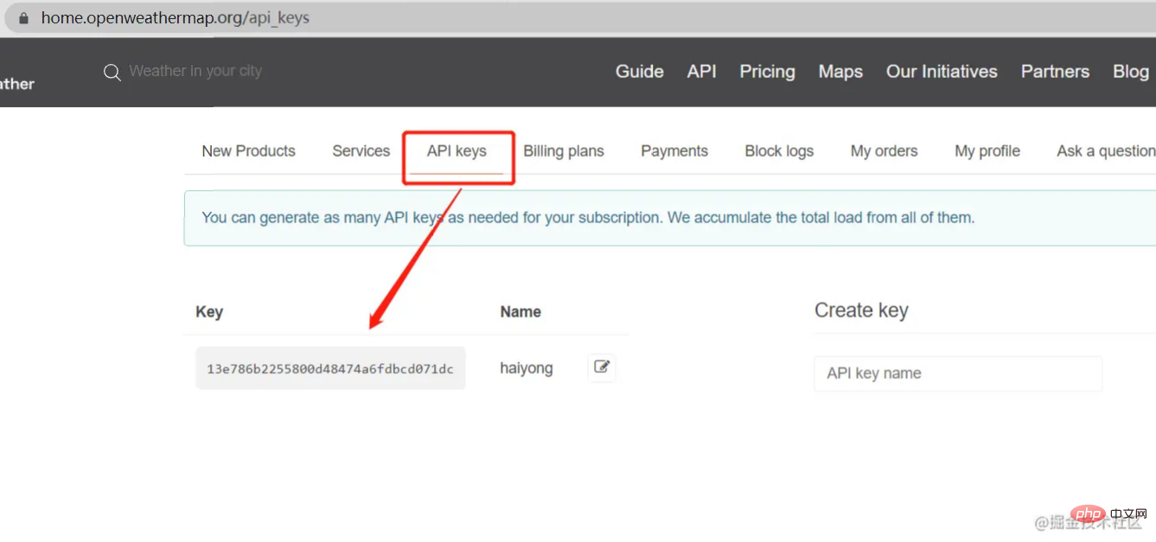Screen dimensions: 1156x542
Task: Open the Partners navigation link
Action: 1055,72
